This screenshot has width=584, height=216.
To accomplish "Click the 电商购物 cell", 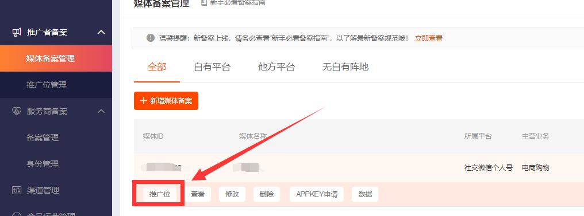I will pyautogui.click(x=536, y=168).
